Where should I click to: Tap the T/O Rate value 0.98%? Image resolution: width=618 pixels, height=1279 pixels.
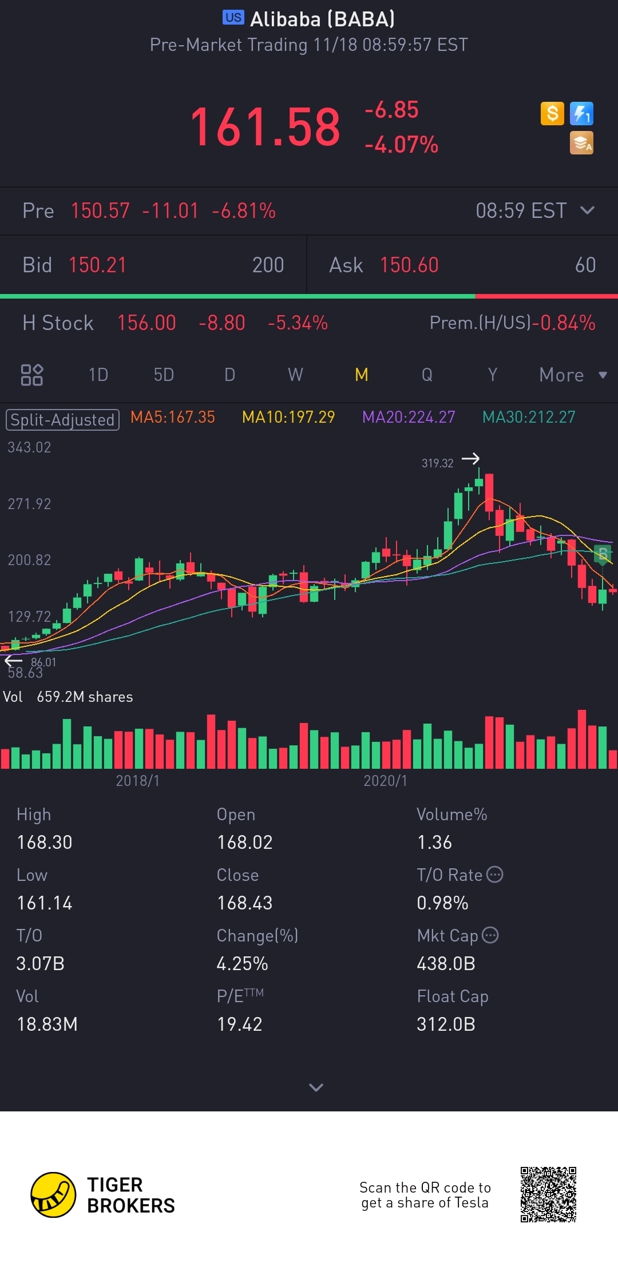[442, 903]
